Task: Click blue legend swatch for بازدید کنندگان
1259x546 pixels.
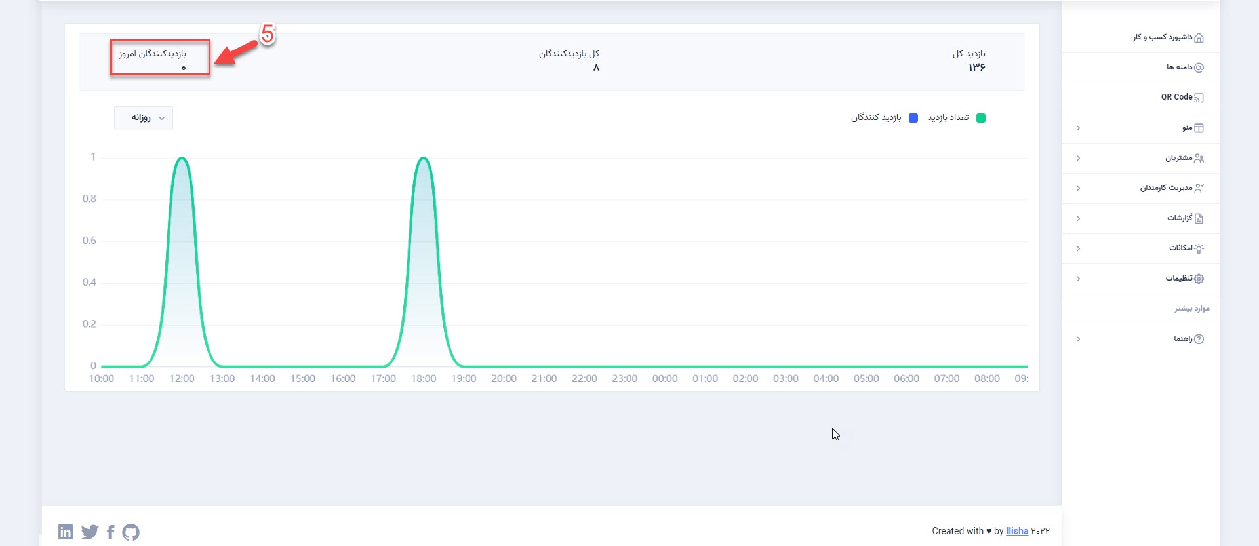Action: (913, 118)
